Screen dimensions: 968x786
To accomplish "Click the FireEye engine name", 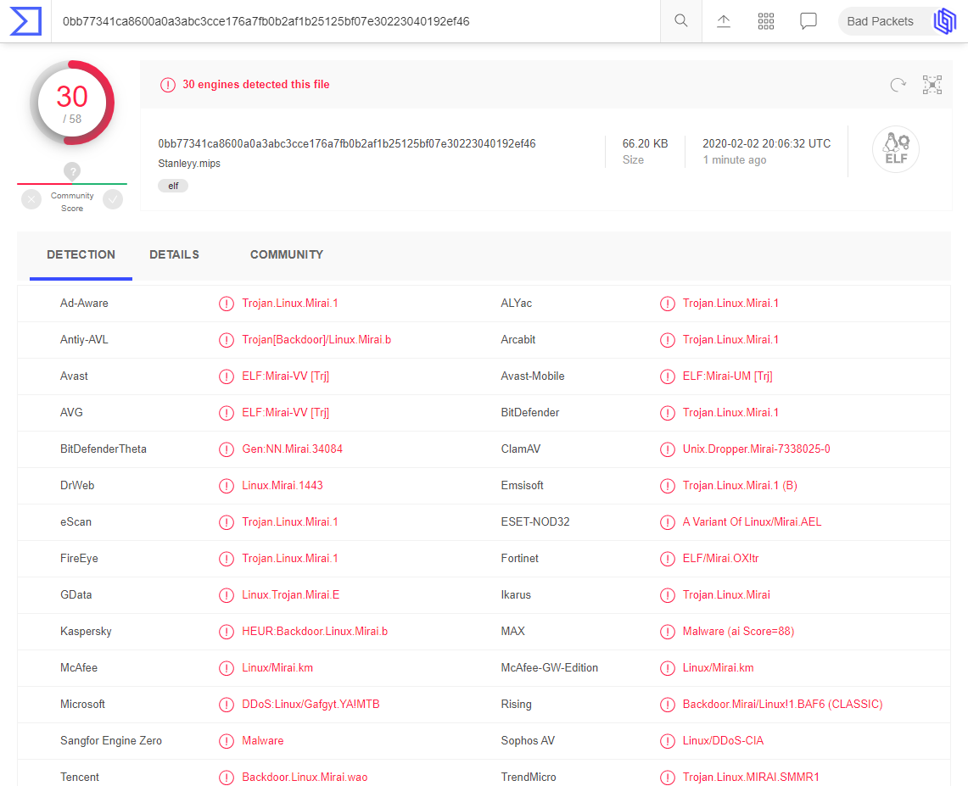I will 79,559.
